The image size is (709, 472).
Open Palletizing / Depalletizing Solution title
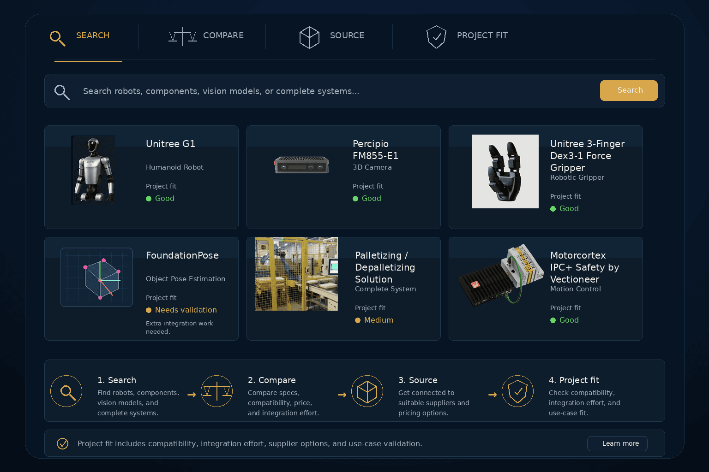(385, 267)
